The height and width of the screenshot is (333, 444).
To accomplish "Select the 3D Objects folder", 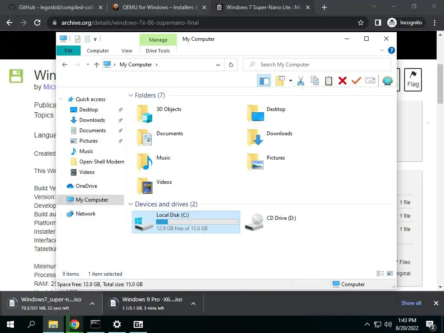I will tap(159, 114).
